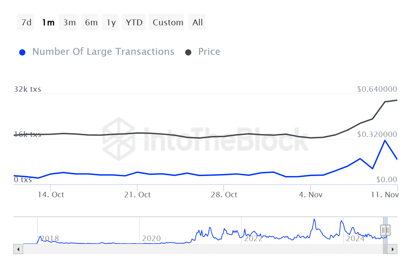Set chart range to 6m
Image resolution: width=411 pixels, height=274 pixels.
[x=91, y=23]
